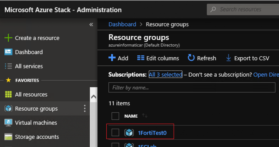The width and height of the screenshot is (279, 147).
Task: Open the 1FortiTest0 resource group link
Action: 152,133
